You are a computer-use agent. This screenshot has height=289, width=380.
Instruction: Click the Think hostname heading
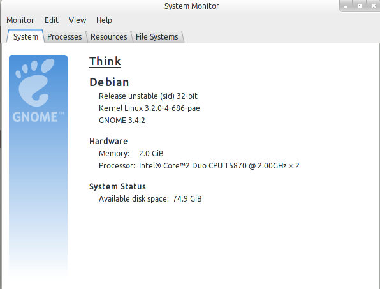pyautogui.click(x=105, y=61)
